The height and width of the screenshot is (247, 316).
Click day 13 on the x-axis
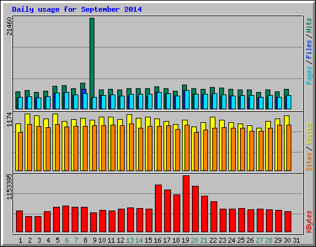point(130,240)
